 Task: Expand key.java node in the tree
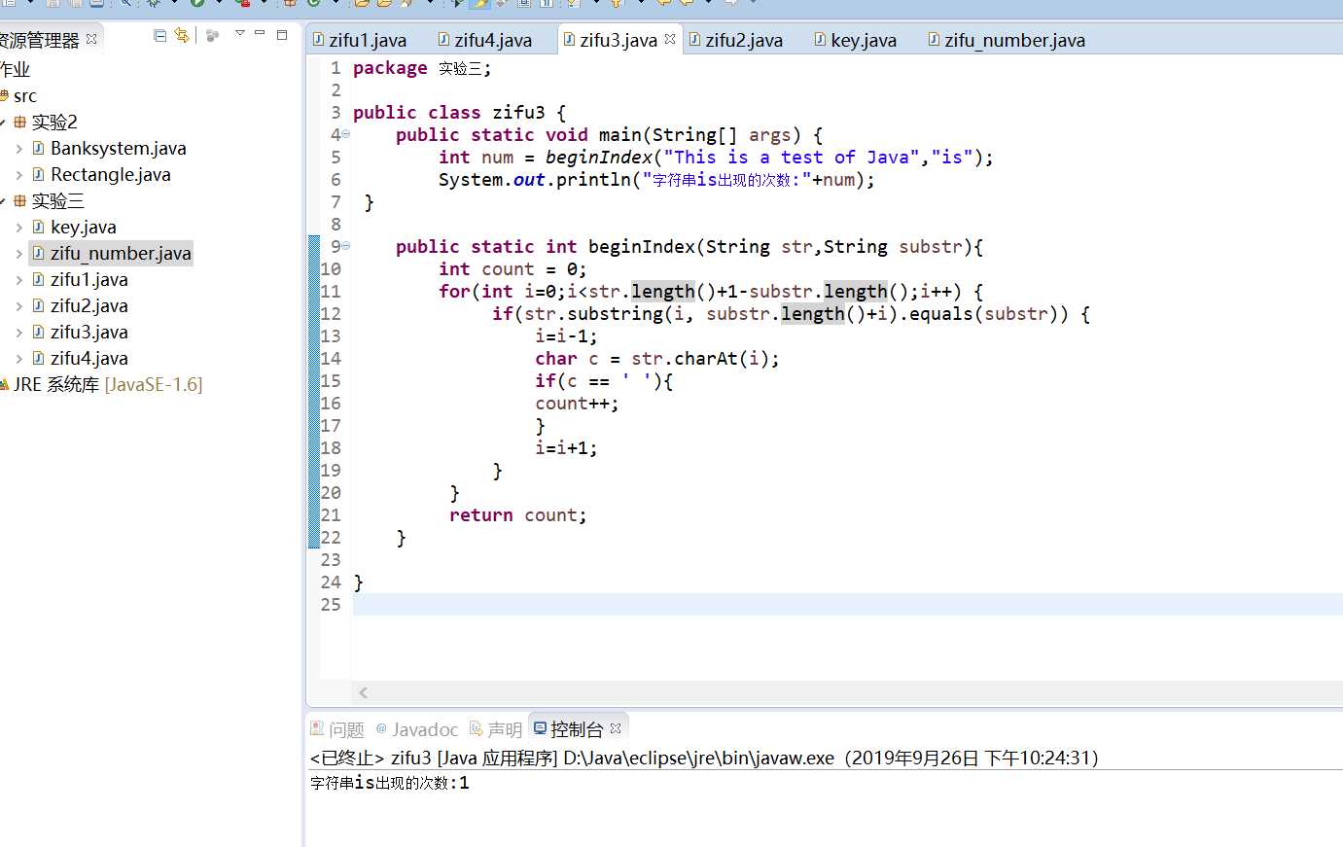(x=18, y=228)
